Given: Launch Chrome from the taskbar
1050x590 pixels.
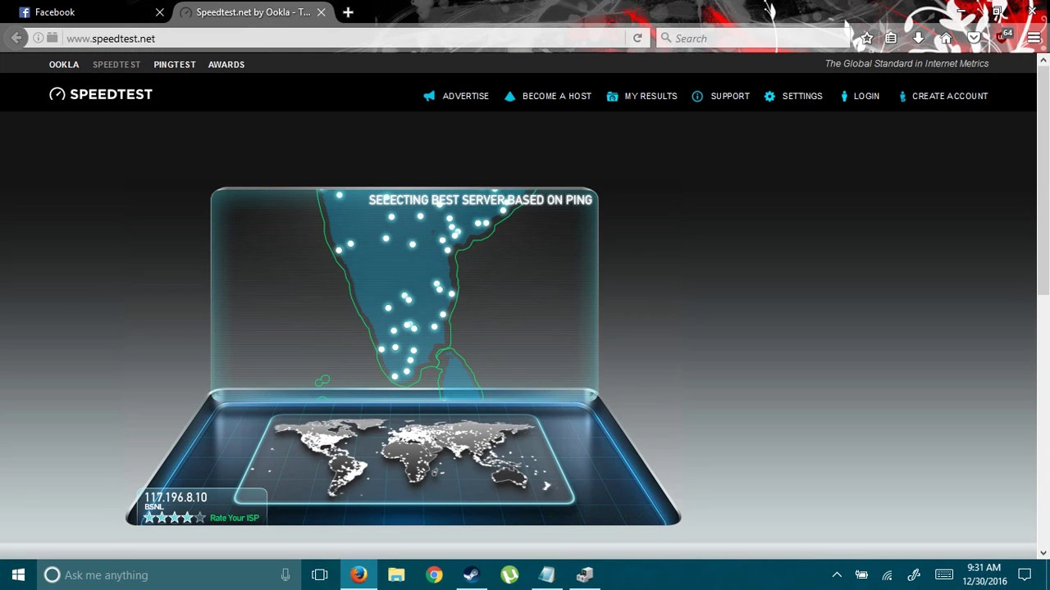Looking at the screenshot, I should [434, 574].
